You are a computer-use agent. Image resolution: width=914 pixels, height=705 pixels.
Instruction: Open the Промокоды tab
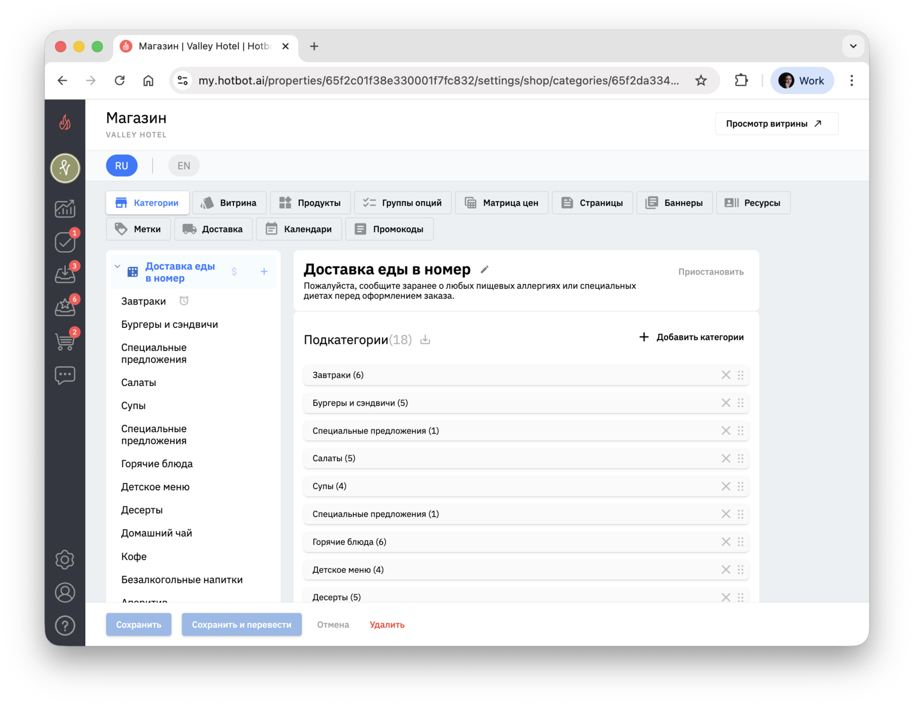390,229
